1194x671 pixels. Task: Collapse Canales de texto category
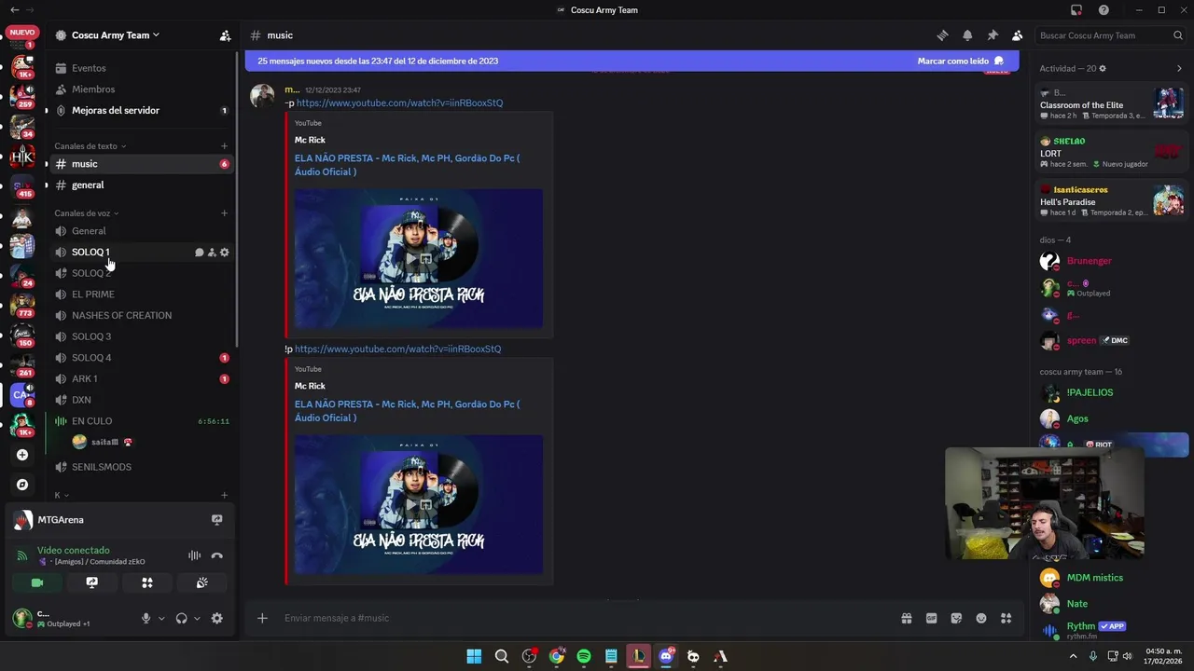tap(90, 146)
